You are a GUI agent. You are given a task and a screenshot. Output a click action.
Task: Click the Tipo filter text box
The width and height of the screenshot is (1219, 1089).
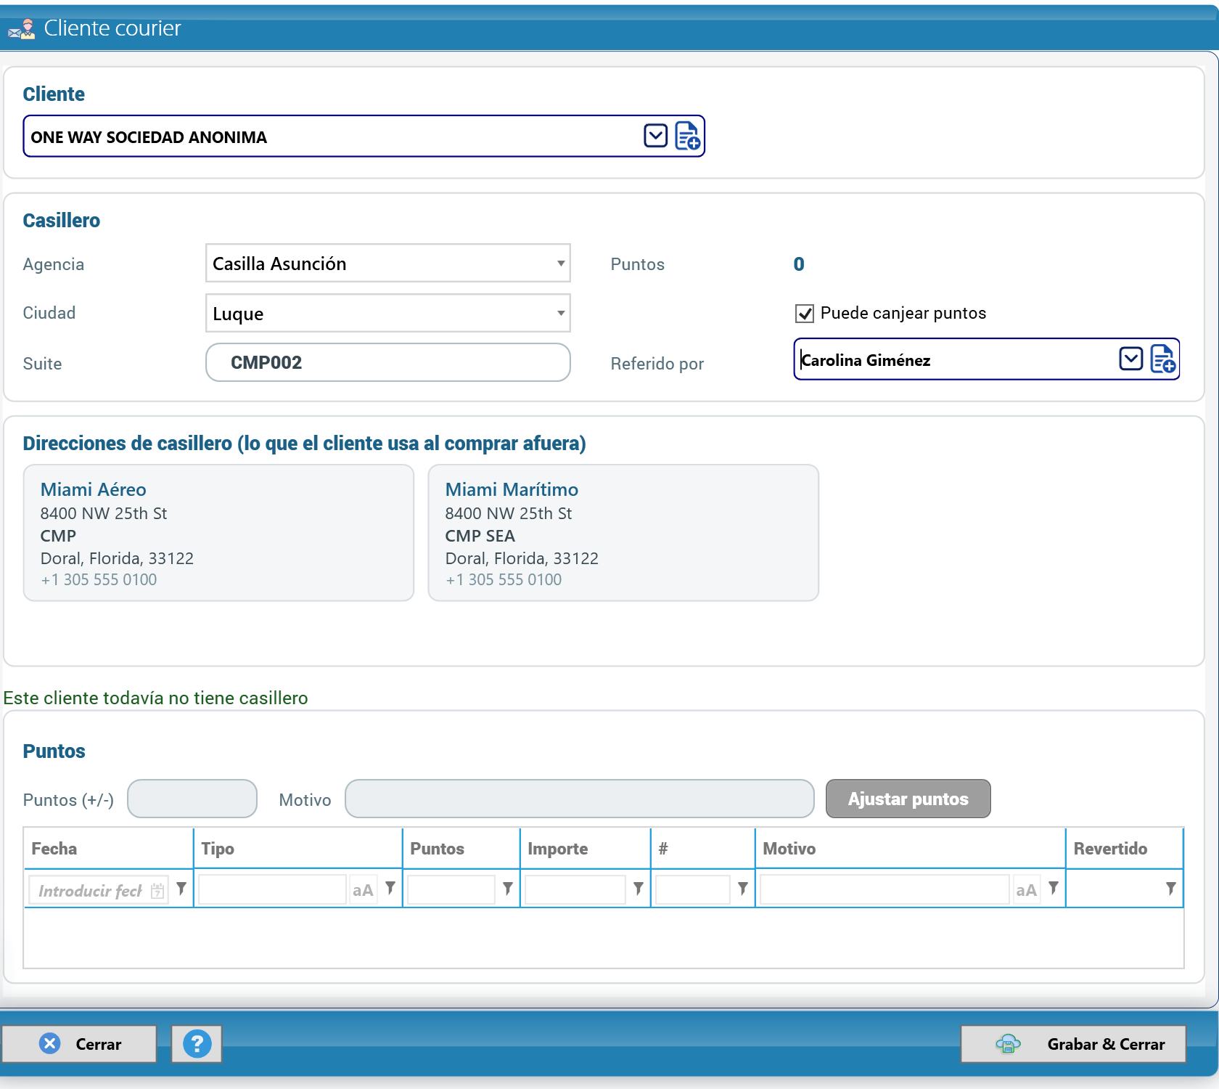point(272,890)
